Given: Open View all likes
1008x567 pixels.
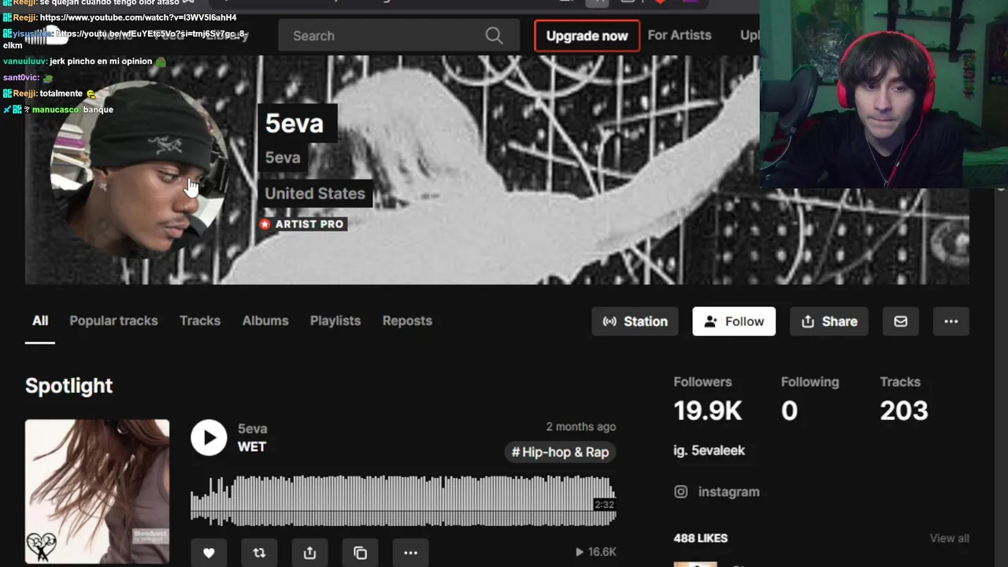Looking at the screenshot, I should pos(949,538).
